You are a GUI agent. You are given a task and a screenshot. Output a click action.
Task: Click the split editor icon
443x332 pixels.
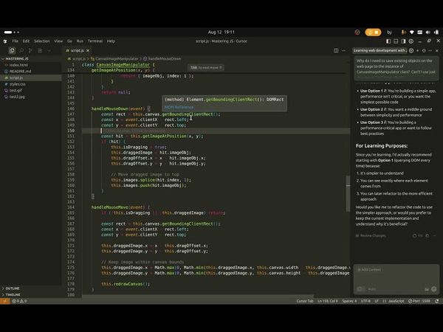335,50
